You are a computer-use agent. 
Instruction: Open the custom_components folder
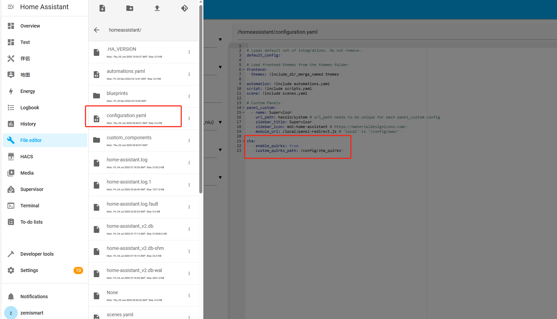pyautogui.click(x=129, y=138)
